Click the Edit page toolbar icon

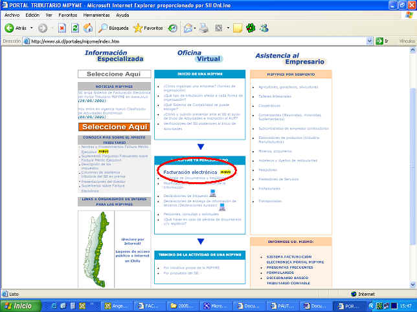point(219,28)
